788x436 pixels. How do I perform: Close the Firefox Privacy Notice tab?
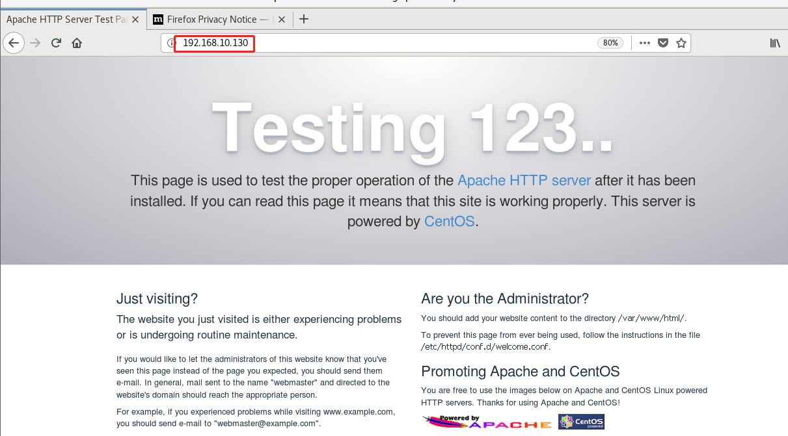click(281, 19)
